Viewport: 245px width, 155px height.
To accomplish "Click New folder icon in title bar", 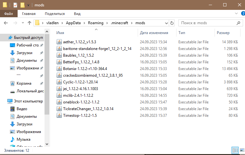I will pos(22,5).
